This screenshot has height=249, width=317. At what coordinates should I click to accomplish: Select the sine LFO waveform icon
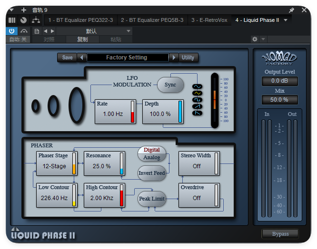point(197,86)
